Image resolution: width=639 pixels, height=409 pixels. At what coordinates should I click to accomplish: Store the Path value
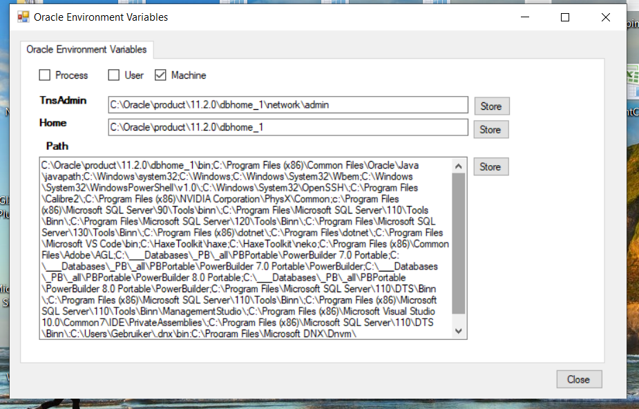[x=491, y=167]
